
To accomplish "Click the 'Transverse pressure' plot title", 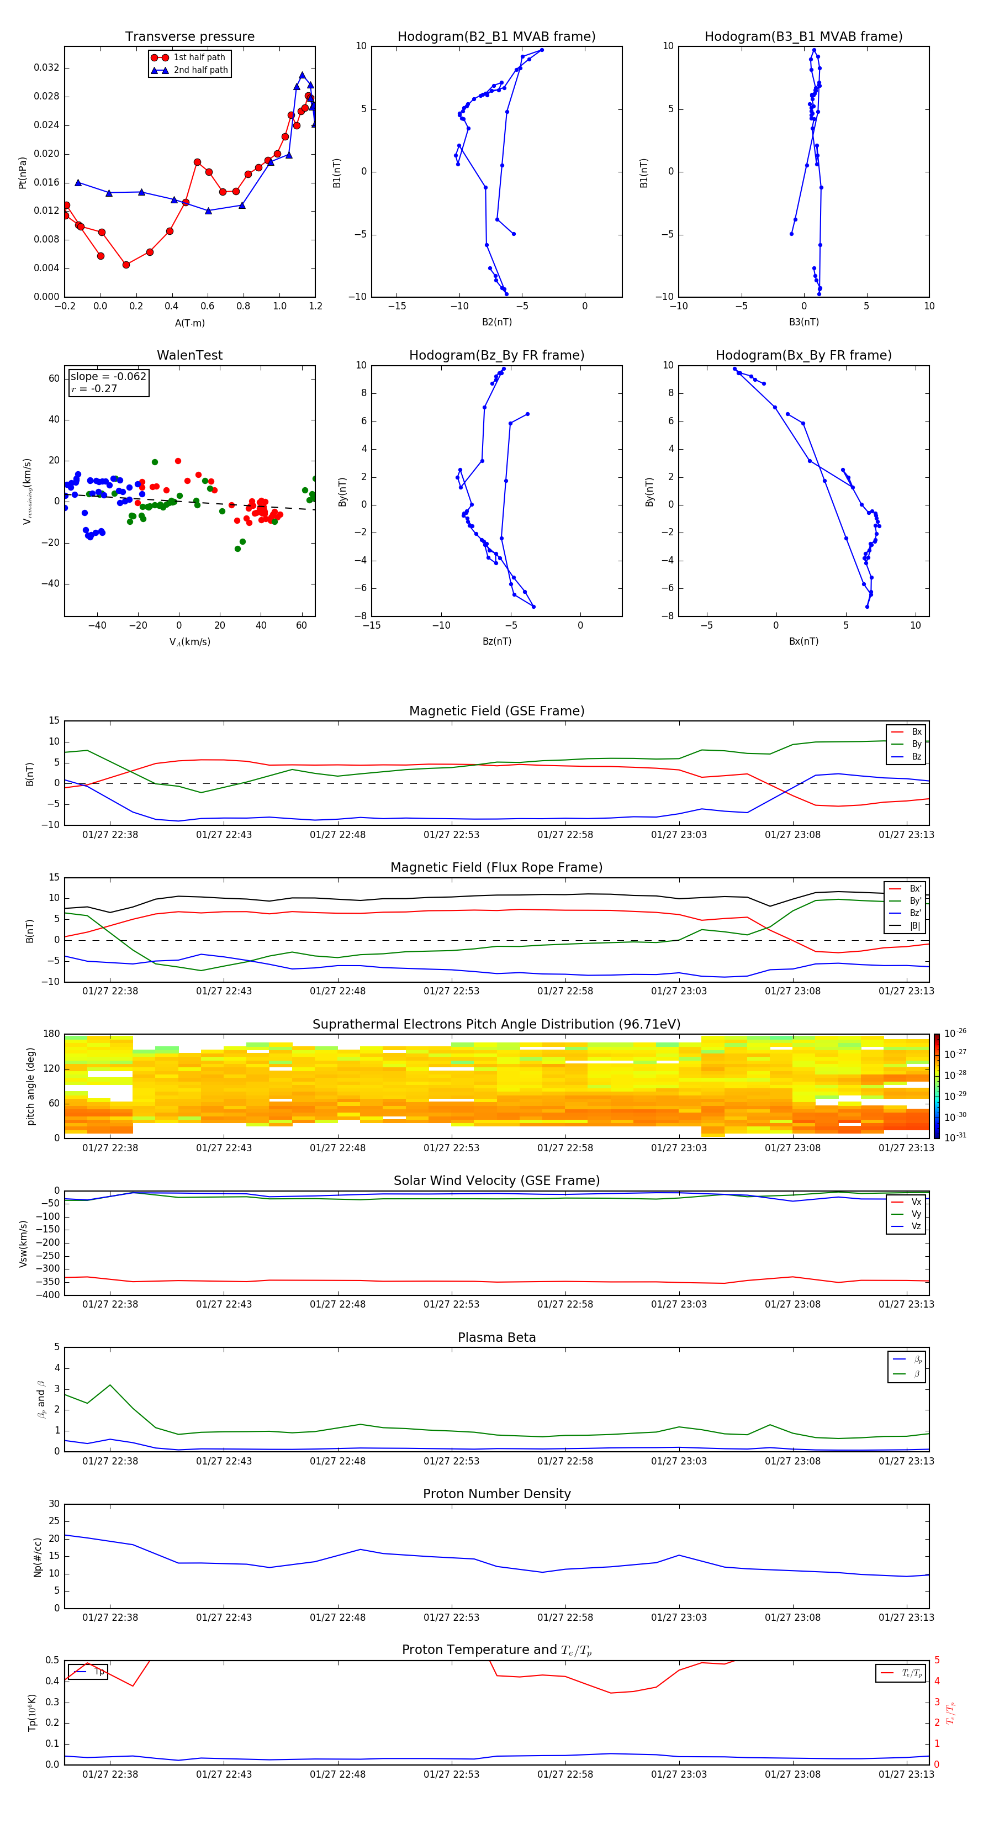I will point(189,37).
